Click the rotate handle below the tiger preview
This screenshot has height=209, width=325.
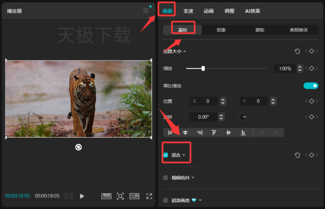[79, 147]
